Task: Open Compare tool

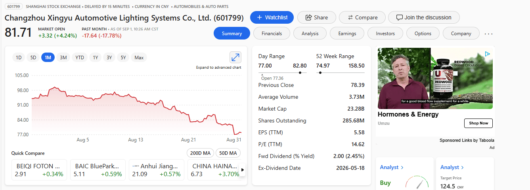Action: pos(362,17)
